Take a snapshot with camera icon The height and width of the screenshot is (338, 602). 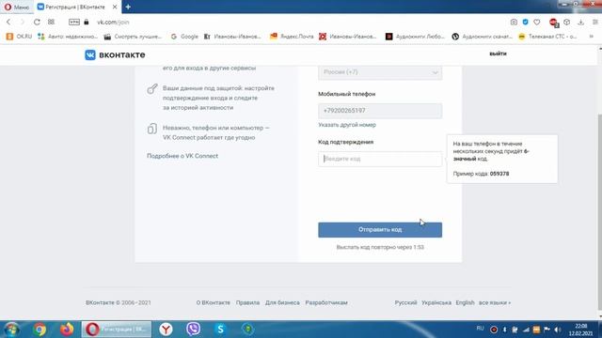(514, 23)
